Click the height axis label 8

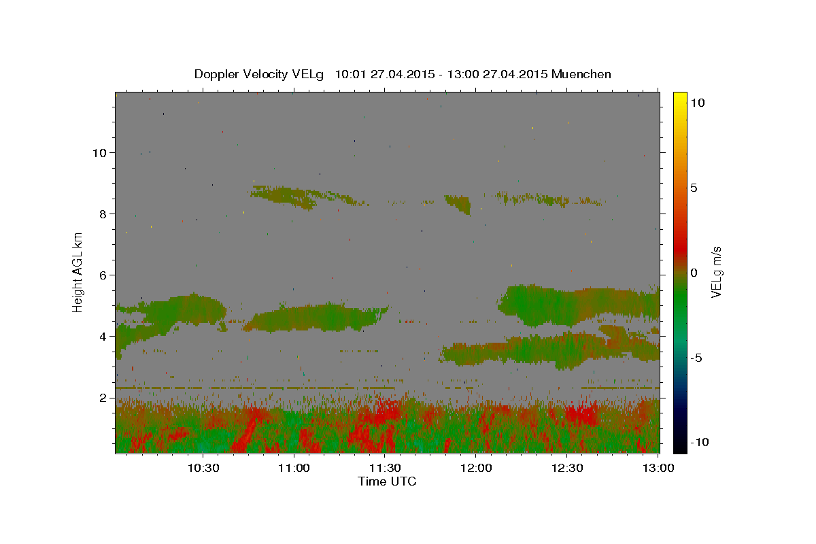click(103, 214)
